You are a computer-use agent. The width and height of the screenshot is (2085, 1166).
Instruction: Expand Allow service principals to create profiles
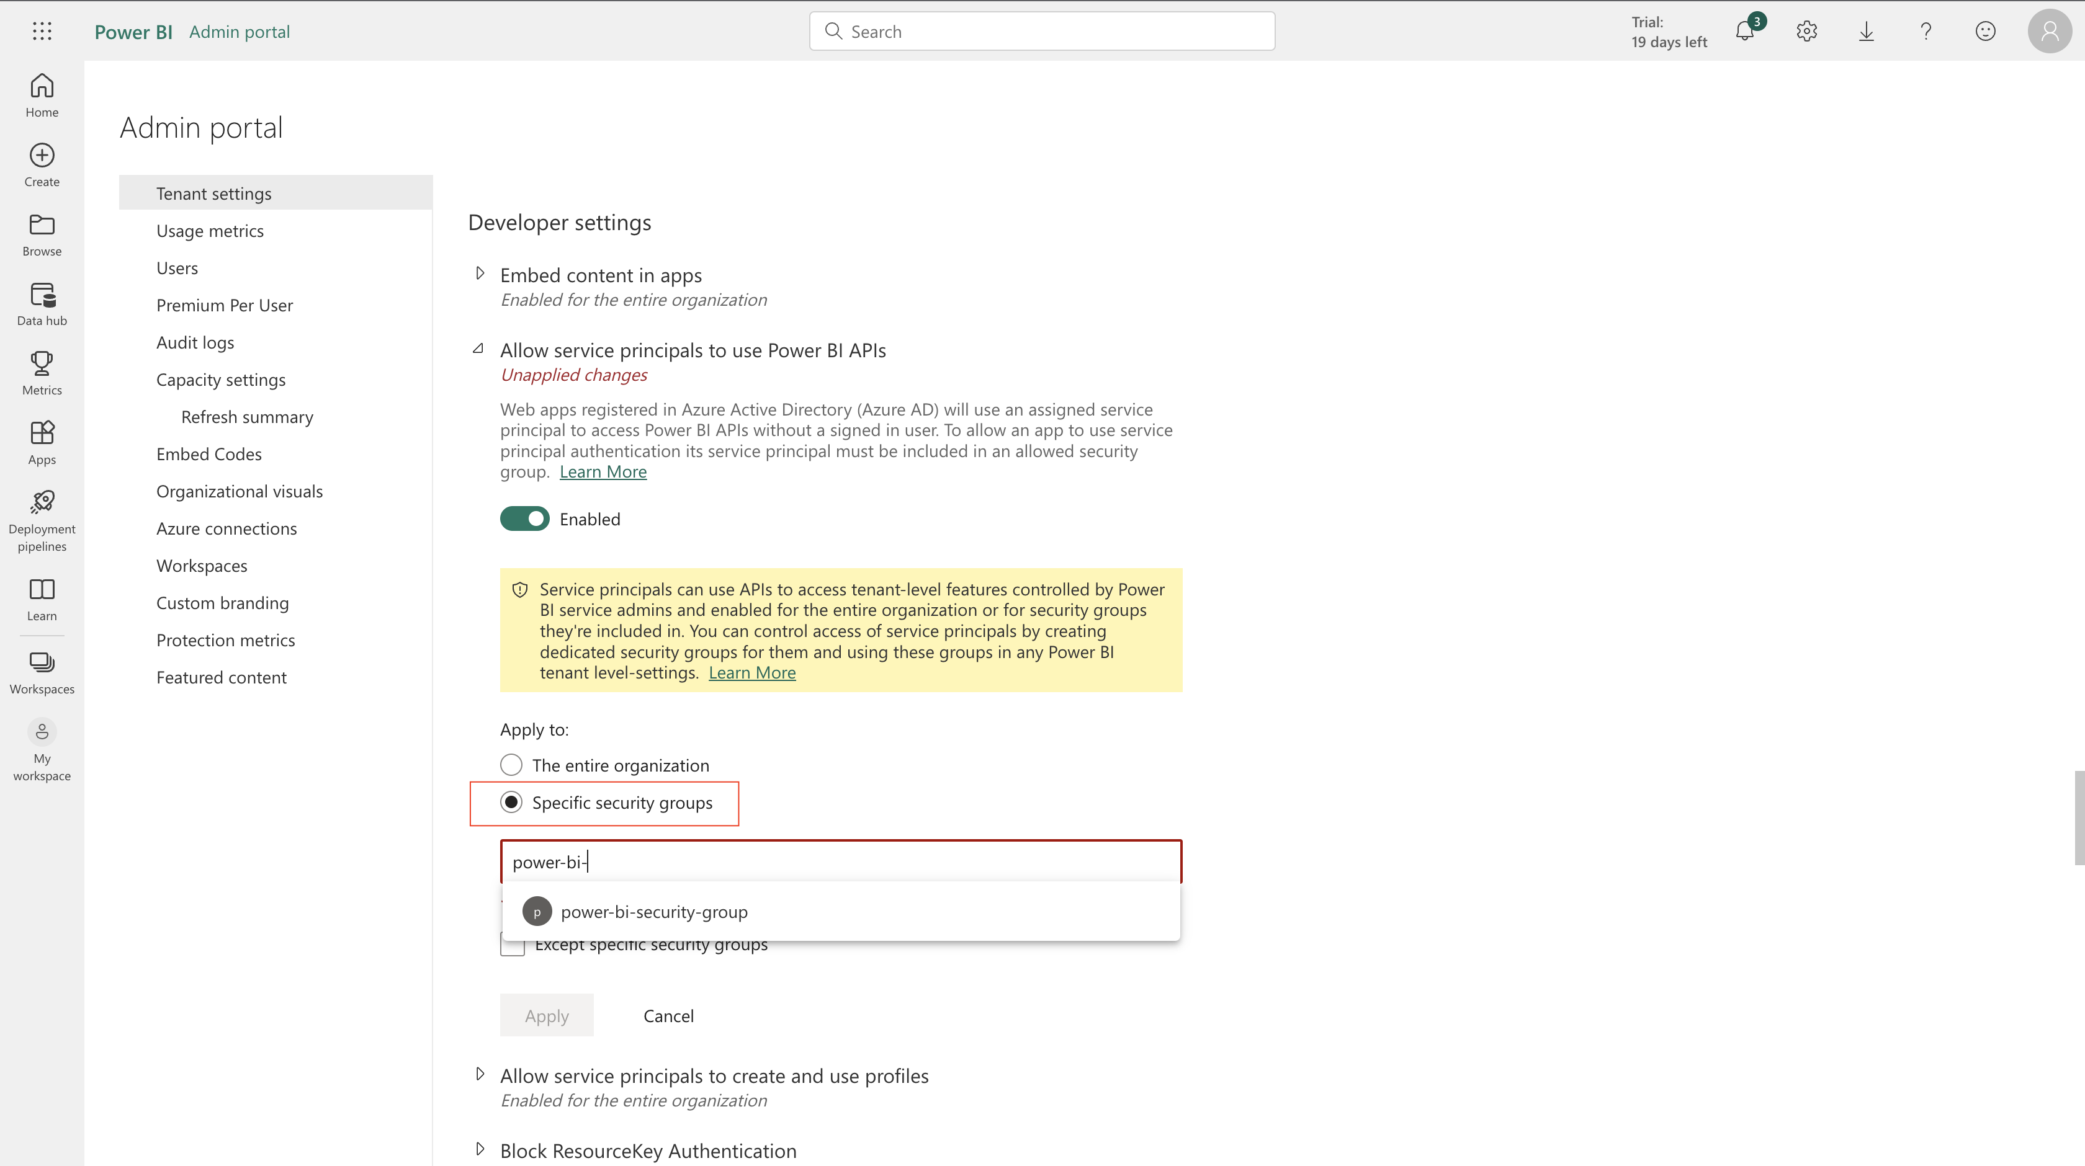point(479,1075)
